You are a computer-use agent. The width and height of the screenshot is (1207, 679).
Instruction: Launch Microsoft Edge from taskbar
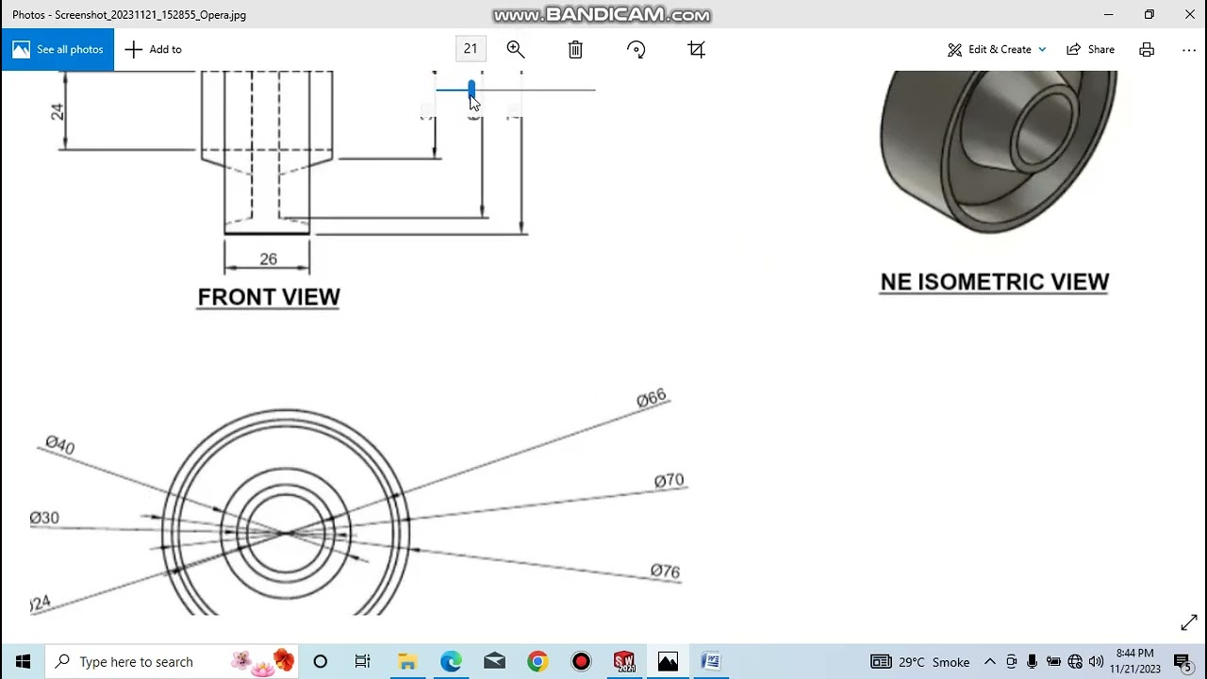click(451, 661)
